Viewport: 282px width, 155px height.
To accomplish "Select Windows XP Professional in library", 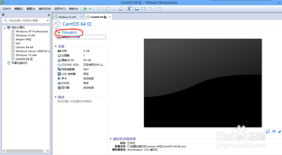I will (x=32, y=31).
